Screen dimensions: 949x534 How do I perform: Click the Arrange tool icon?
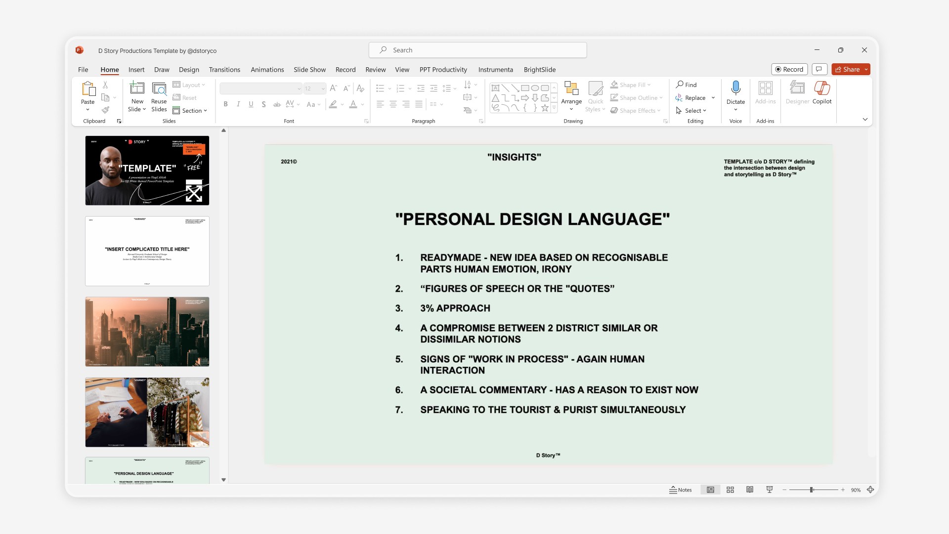[571, 89]
